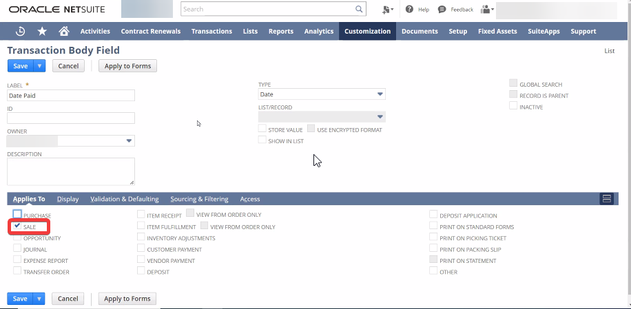
Task: Go to the Home icon
Action: point(64,32)
